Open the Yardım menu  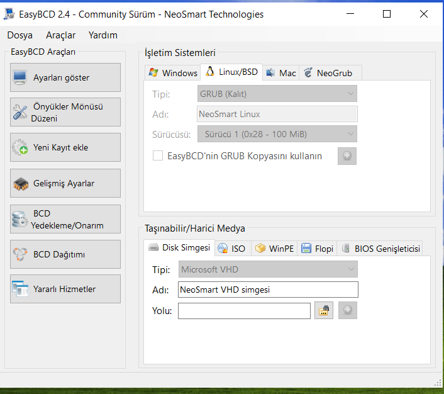click(103, 35)
